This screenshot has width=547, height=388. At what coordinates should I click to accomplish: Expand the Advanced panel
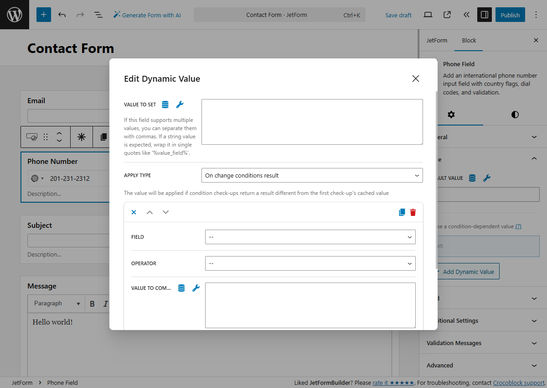pyautogui.click(x=483, y=365)
